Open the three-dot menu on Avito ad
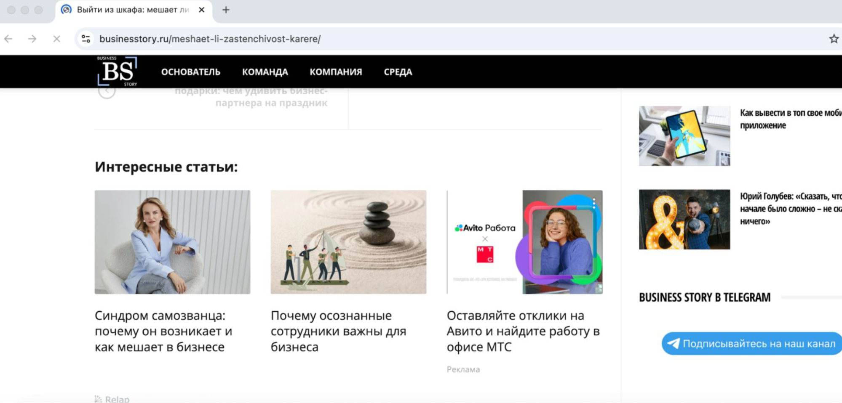 (x=594, y=203)
